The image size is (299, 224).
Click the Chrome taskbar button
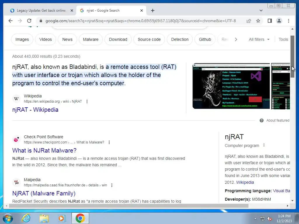(x=80, y=218)
